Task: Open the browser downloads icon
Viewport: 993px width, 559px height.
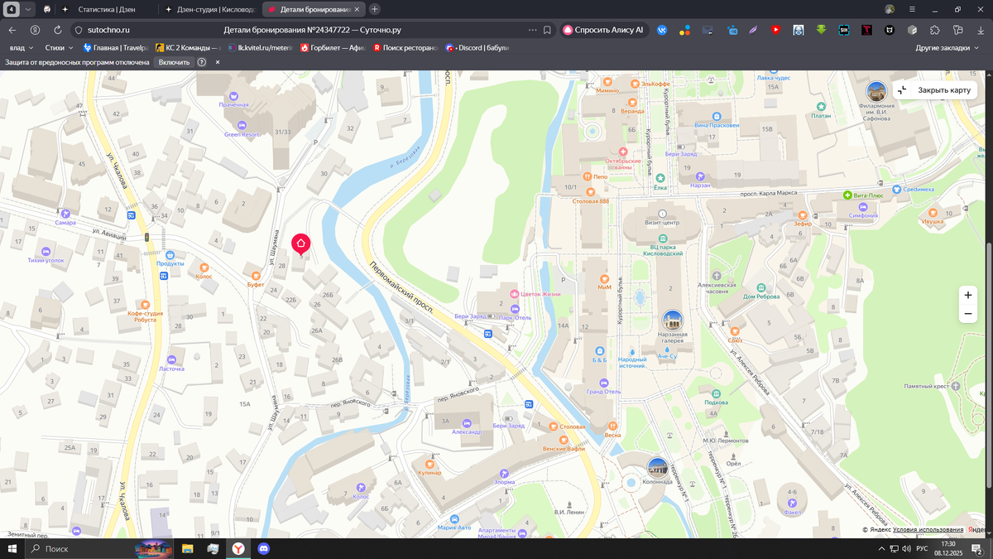Action: [x=981, y=30]
